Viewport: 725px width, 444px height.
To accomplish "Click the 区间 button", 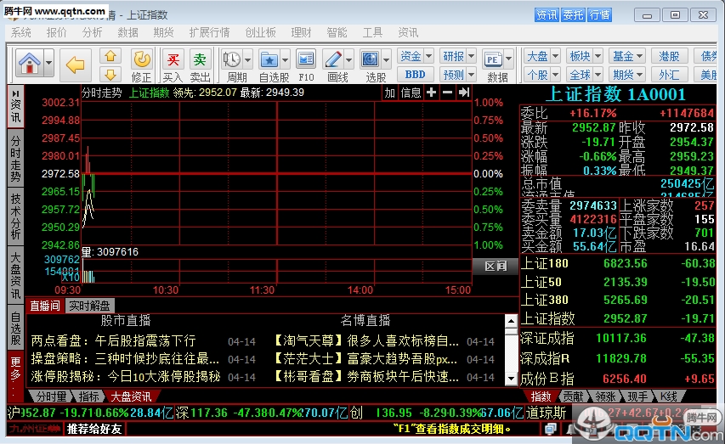I will (496, 266).
